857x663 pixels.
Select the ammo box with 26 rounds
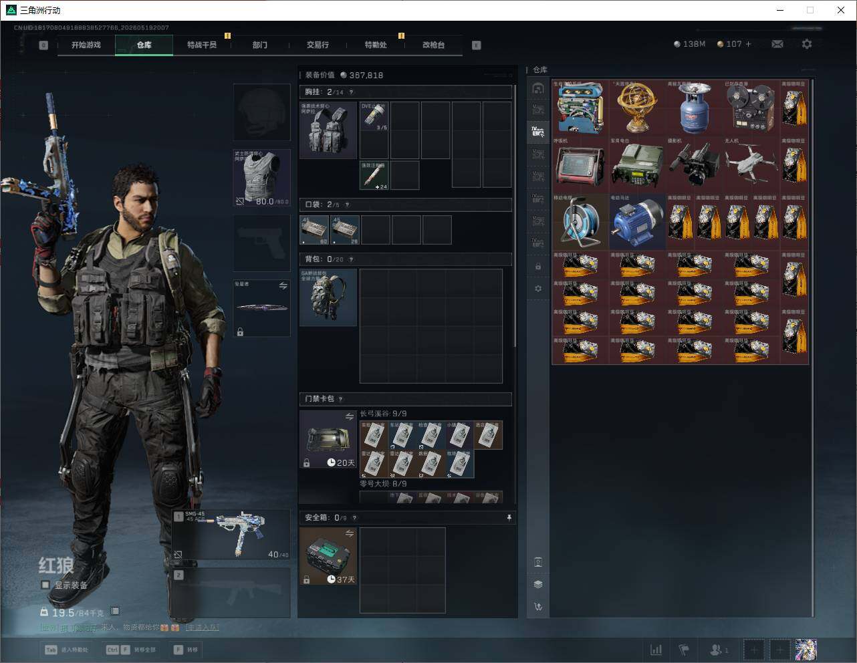click(x=345, y=230)
